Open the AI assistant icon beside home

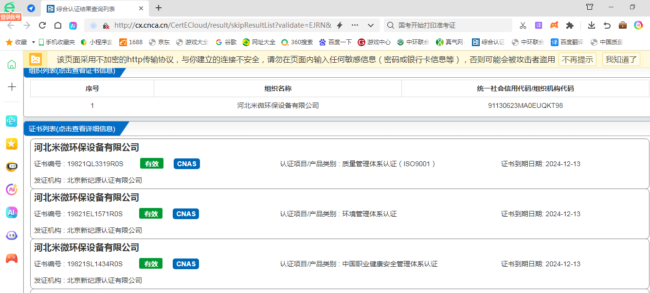tap(73, 25)
